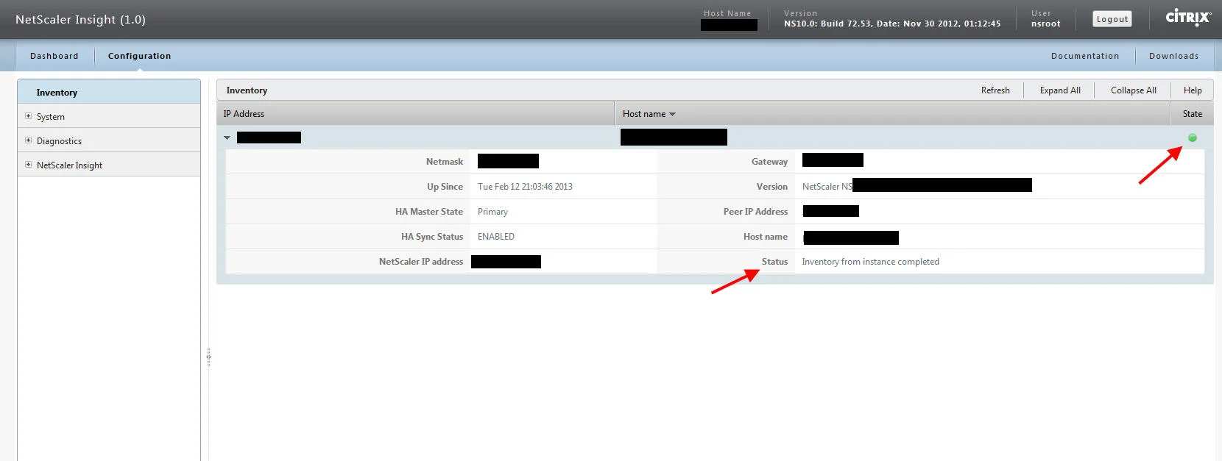
Task: Expand the Diagnostics tree node
Action: (29, 140)
